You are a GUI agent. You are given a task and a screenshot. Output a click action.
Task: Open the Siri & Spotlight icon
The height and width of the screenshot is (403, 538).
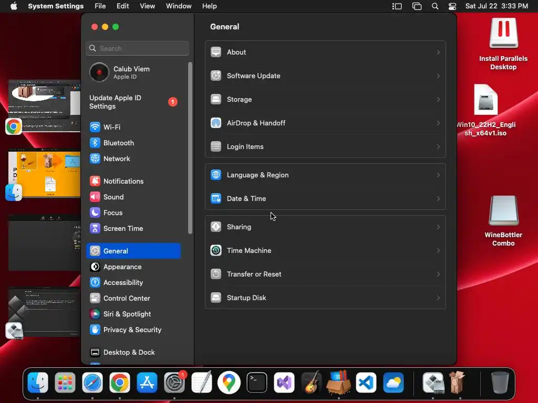pos(95,314)
